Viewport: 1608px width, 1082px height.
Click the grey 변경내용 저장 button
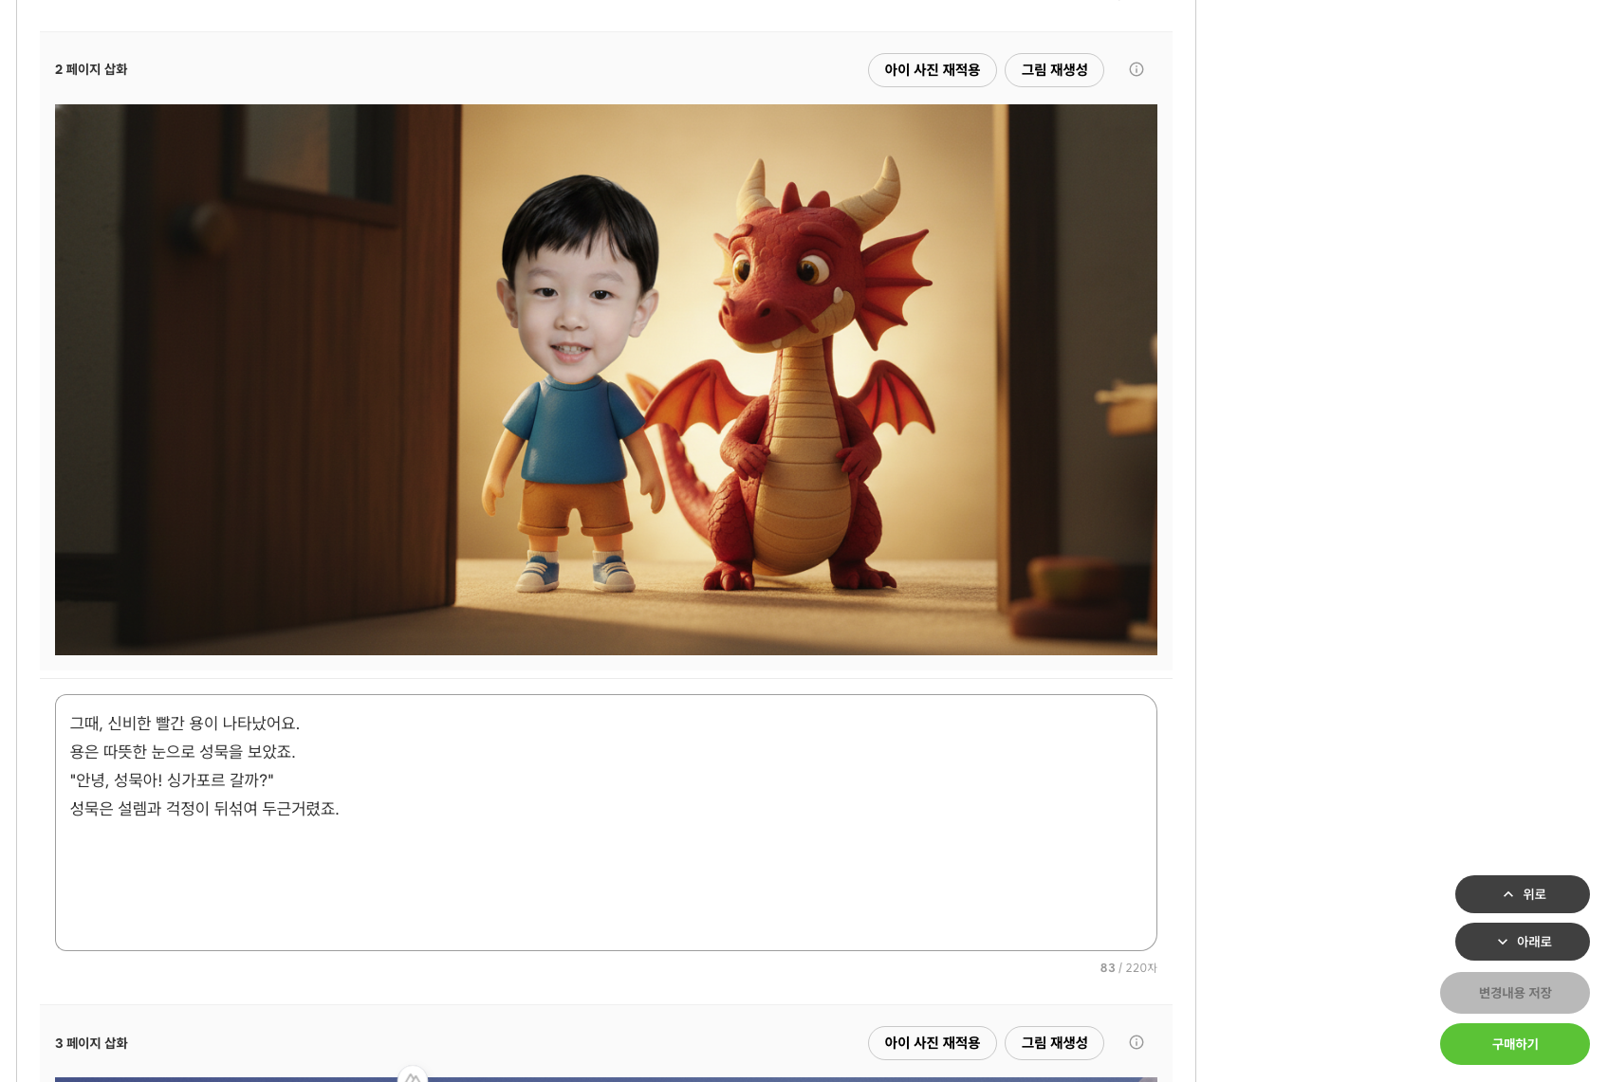pos(1514,993)
